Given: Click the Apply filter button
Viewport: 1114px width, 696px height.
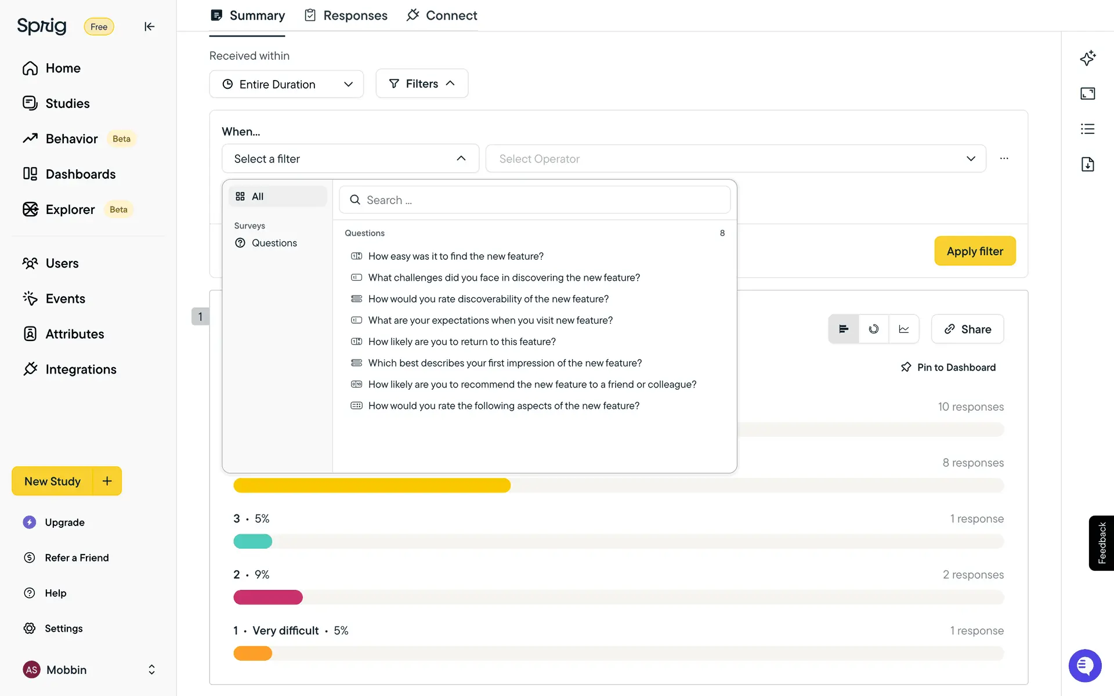Looking at the screenshot, I should 975,251.
